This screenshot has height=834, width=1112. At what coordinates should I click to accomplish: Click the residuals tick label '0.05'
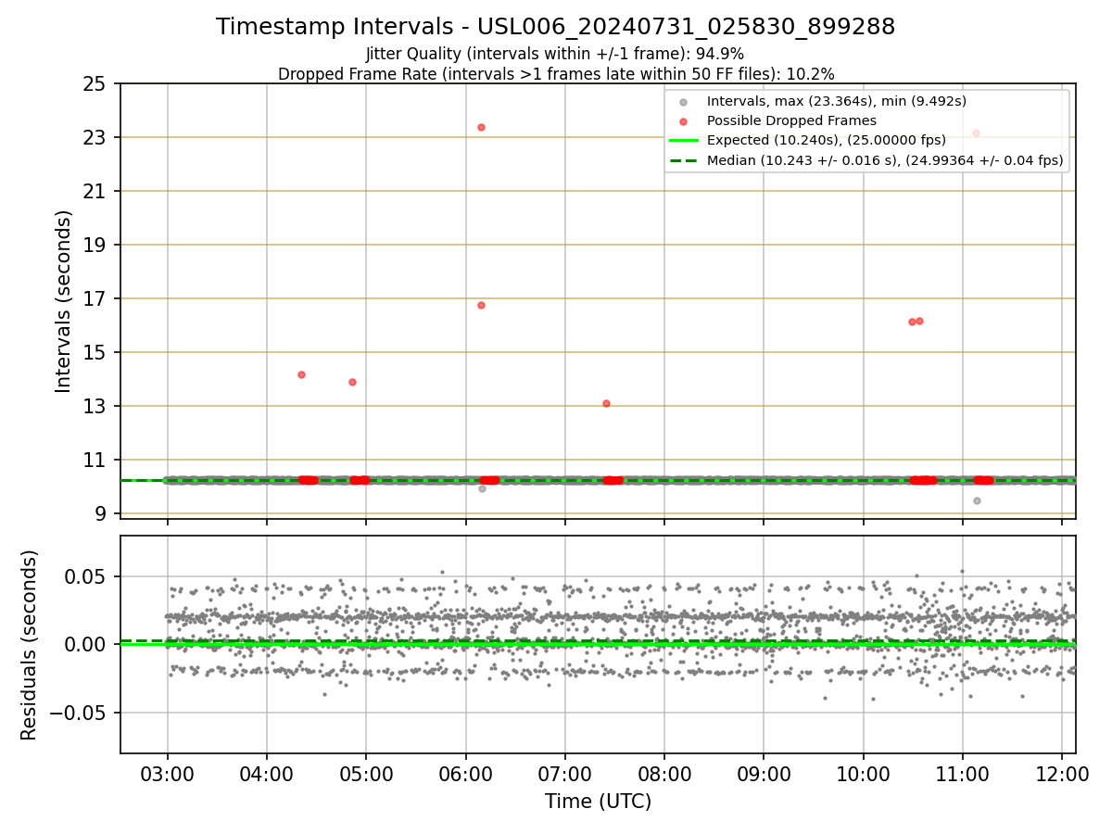(x=87, y=576)
